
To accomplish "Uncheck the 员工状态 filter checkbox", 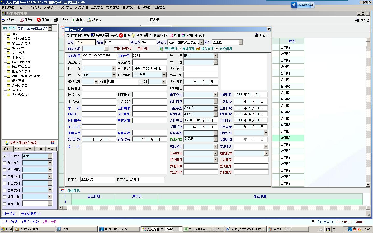I will click(4, 156).
